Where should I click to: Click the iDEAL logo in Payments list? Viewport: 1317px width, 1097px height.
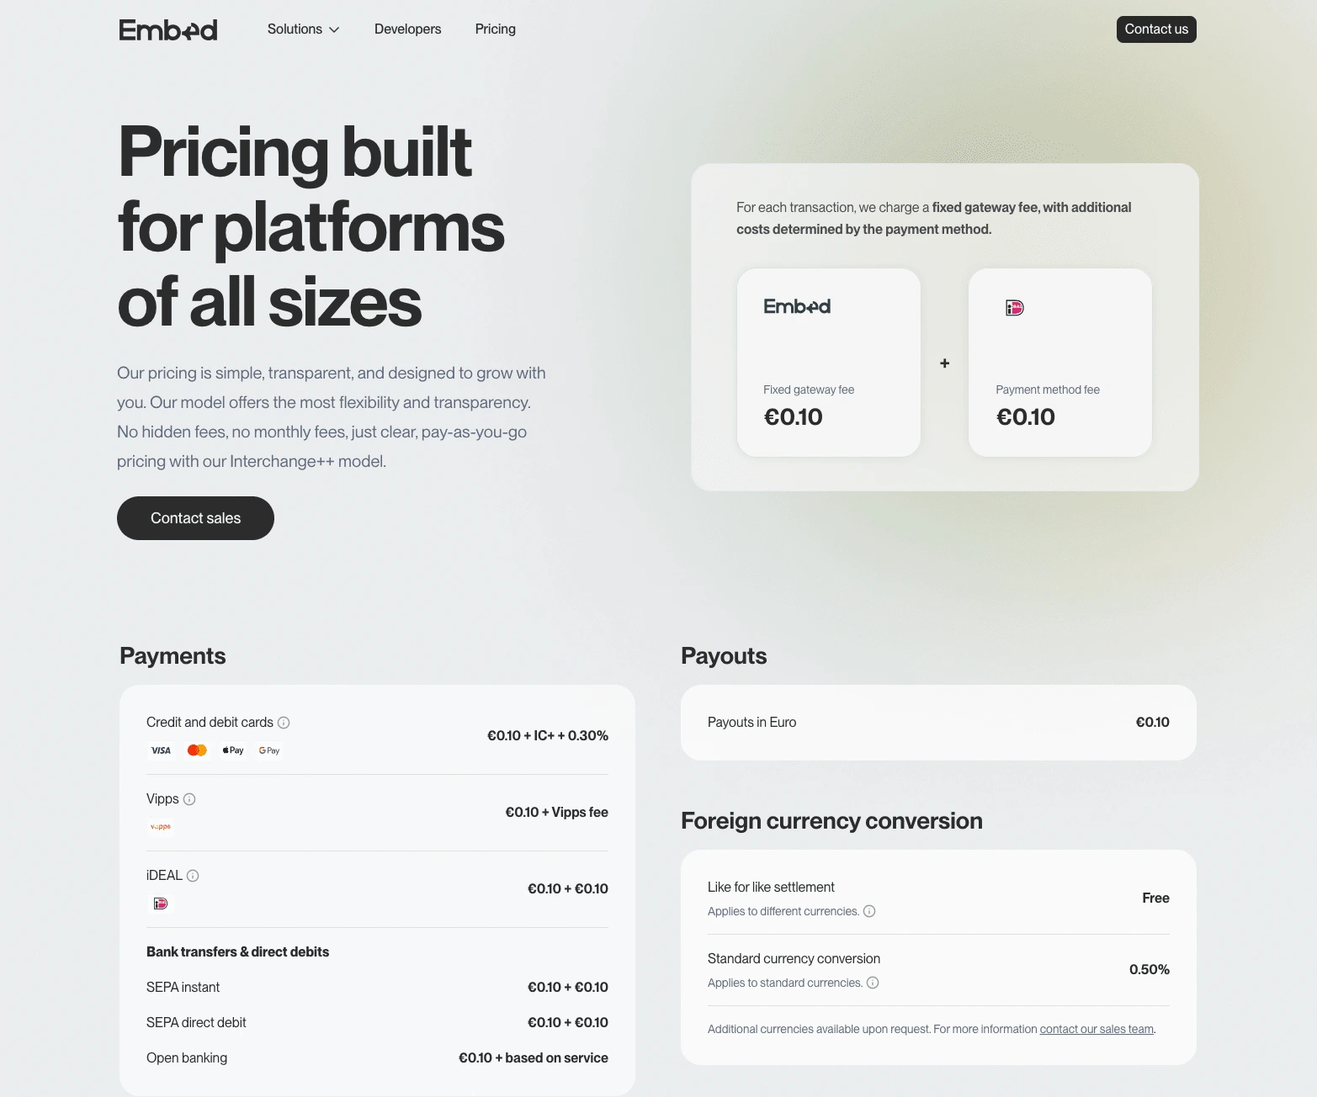[x=161, y=904]
